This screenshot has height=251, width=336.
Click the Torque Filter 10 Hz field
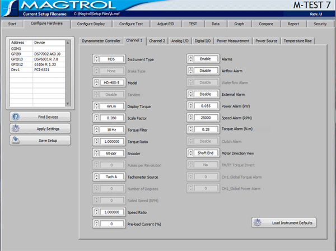coord(111,129)
